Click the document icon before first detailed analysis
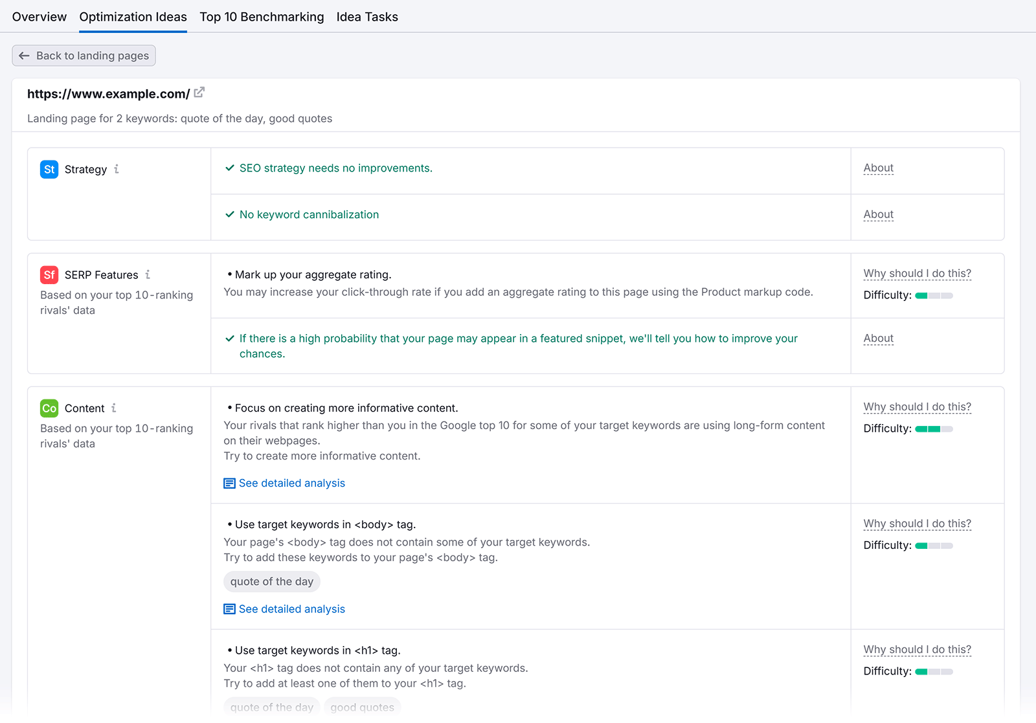Viewport: 1036px width, 723px height. [229, 483]
